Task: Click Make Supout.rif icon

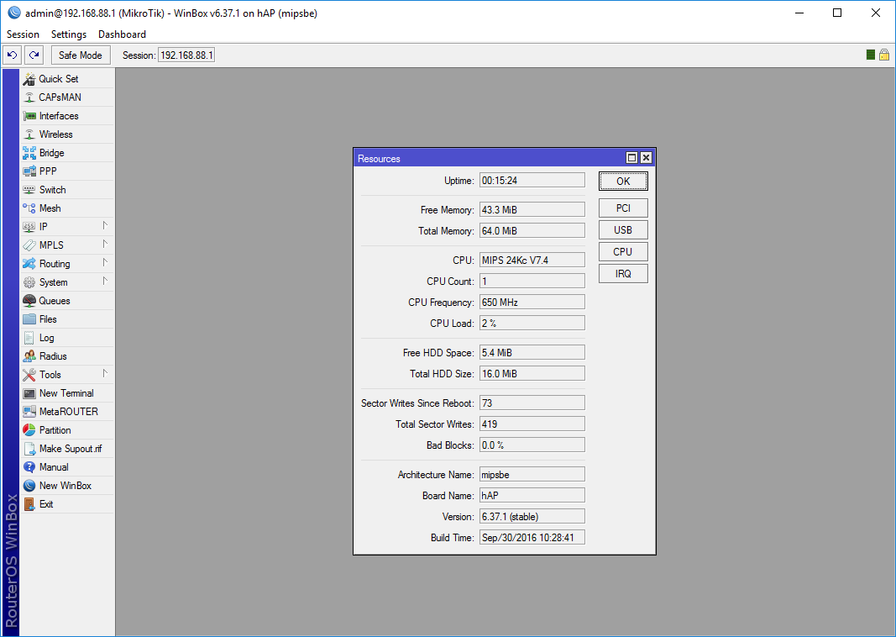Action: pos(29,449)
